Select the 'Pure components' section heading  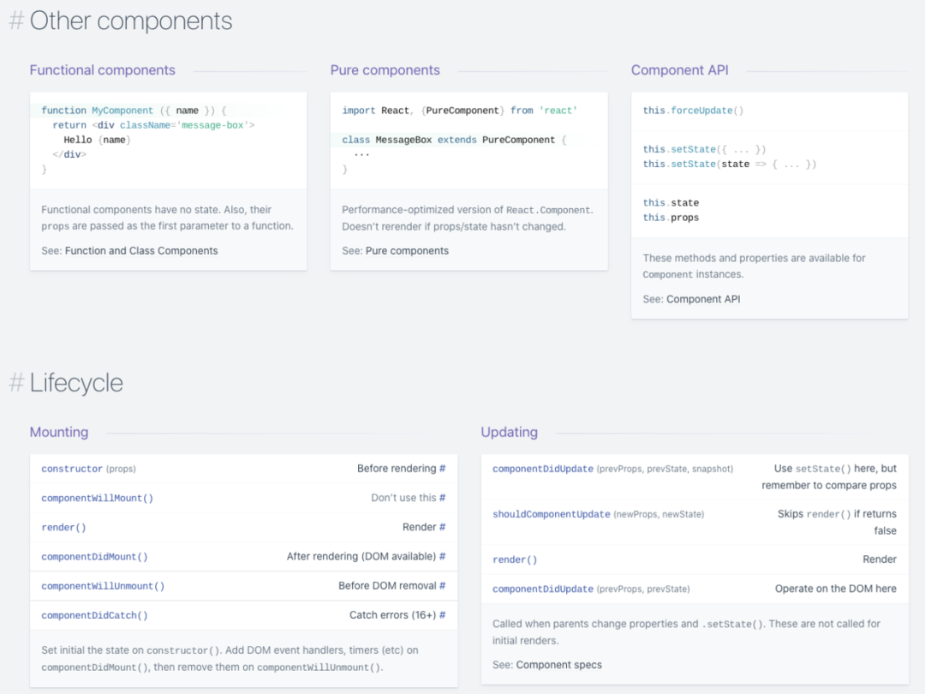(x=385, y=70)
